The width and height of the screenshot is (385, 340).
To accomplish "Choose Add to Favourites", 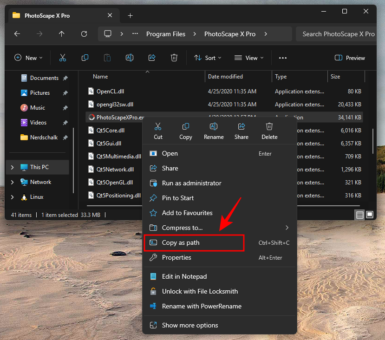I will point(220,213).
